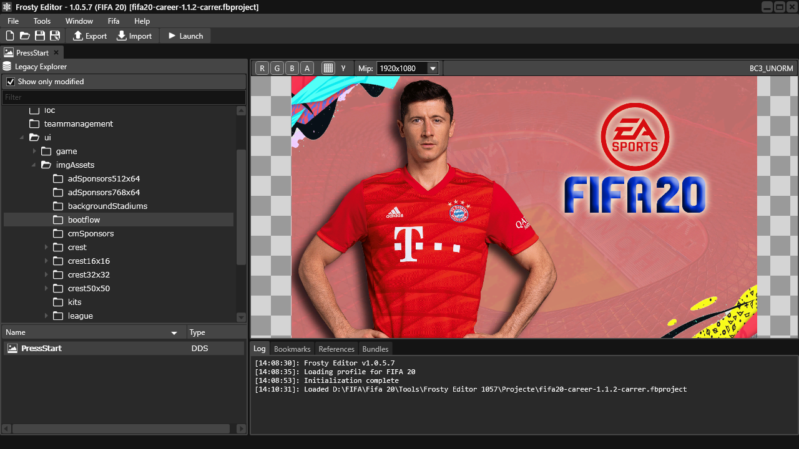Select the adSponsors512x64 folder
The width and height of the screenshot is (799, 449).
[x=104, y=178]
